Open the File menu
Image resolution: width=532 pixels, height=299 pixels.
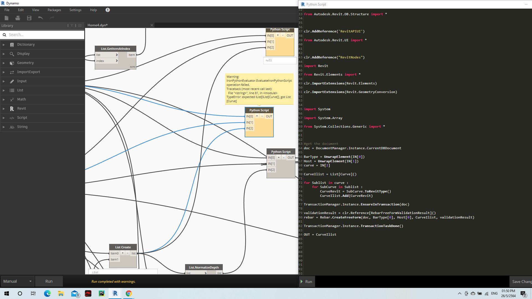click(7, 10)
